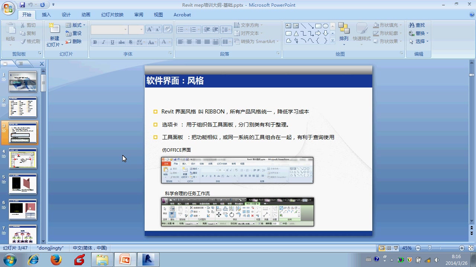Viewport: 476px width, 267px height.
Task: Click the Grow Font icon
Action: coord(149,30)
